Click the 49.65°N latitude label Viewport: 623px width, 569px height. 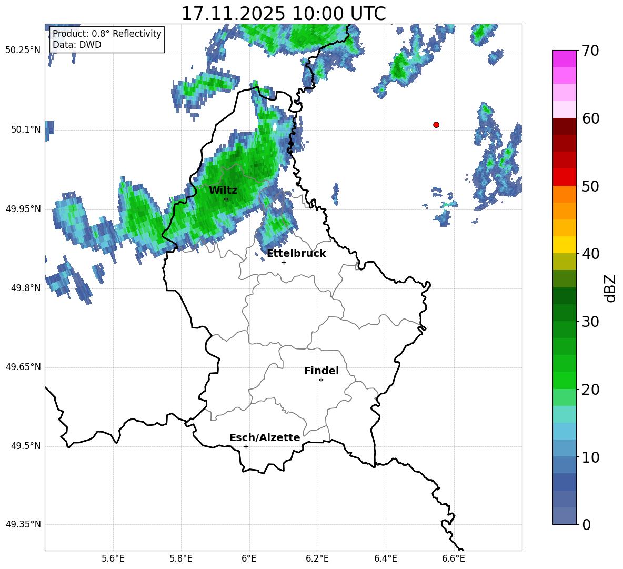click(x=23, y=367)
